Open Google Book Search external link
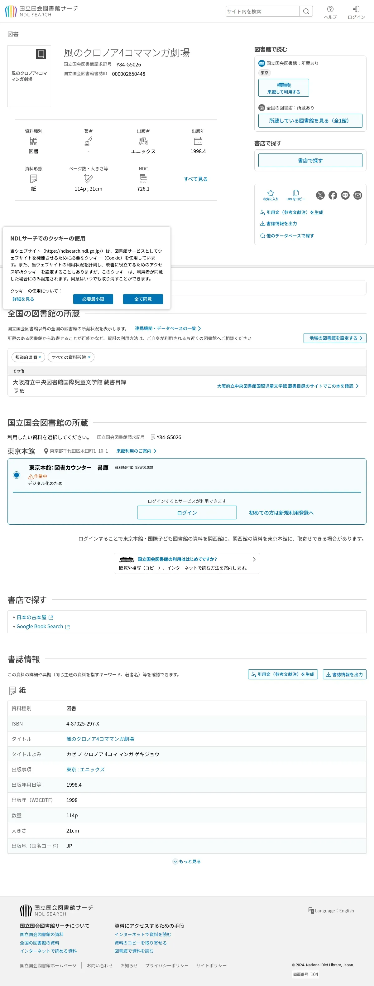 [x=43, y=627]
